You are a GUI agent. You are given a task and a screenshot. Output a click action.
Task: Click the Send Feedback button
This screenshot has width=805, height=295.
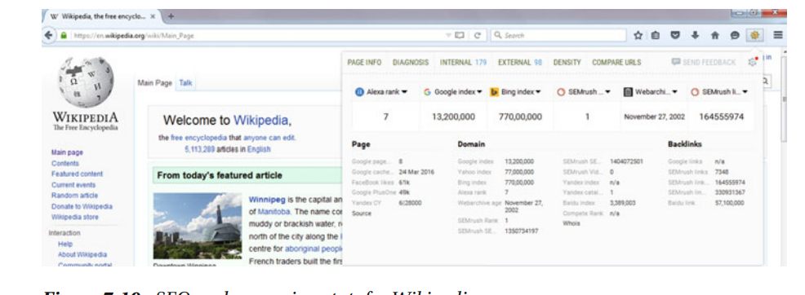pos(703,62)
